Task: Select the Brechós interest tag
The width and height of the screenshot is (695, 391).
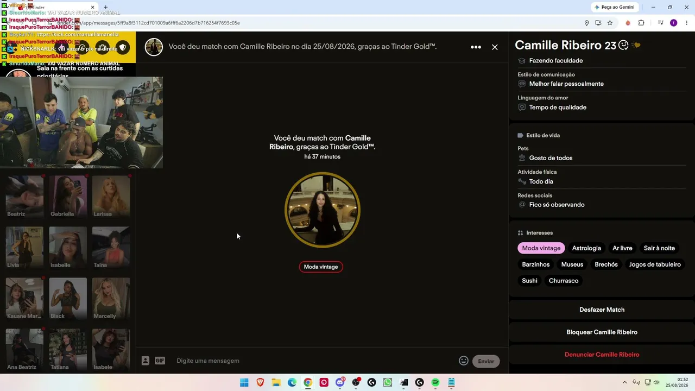Action: pos(606,264)
